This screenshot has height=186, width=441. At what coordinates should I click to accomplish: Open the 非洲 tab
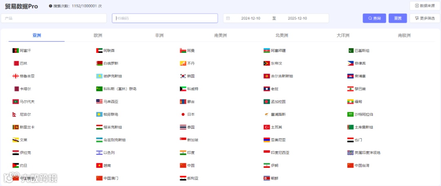[159, 35]
